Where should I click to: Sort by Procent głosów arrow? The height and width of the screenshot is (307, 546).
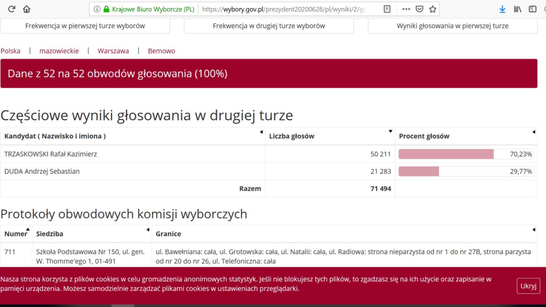(x=533, y=132)
